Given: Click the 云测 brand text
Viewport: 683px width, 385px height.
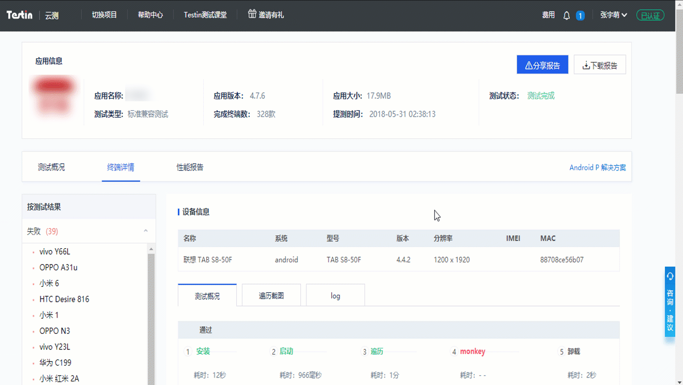Looking at the screenshot, I should [52, 16].
